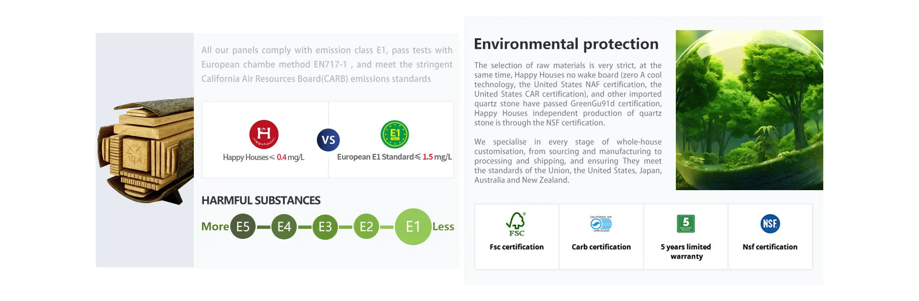Click the red Happy Houses logo icon
The image size is (919, 301).
(264, 134)
